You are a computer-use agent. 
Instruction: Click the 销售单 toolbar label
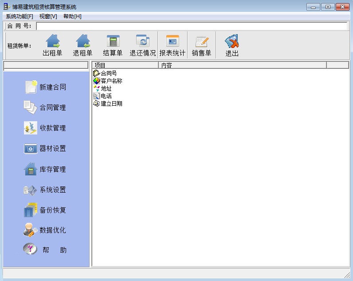(201, 53)
